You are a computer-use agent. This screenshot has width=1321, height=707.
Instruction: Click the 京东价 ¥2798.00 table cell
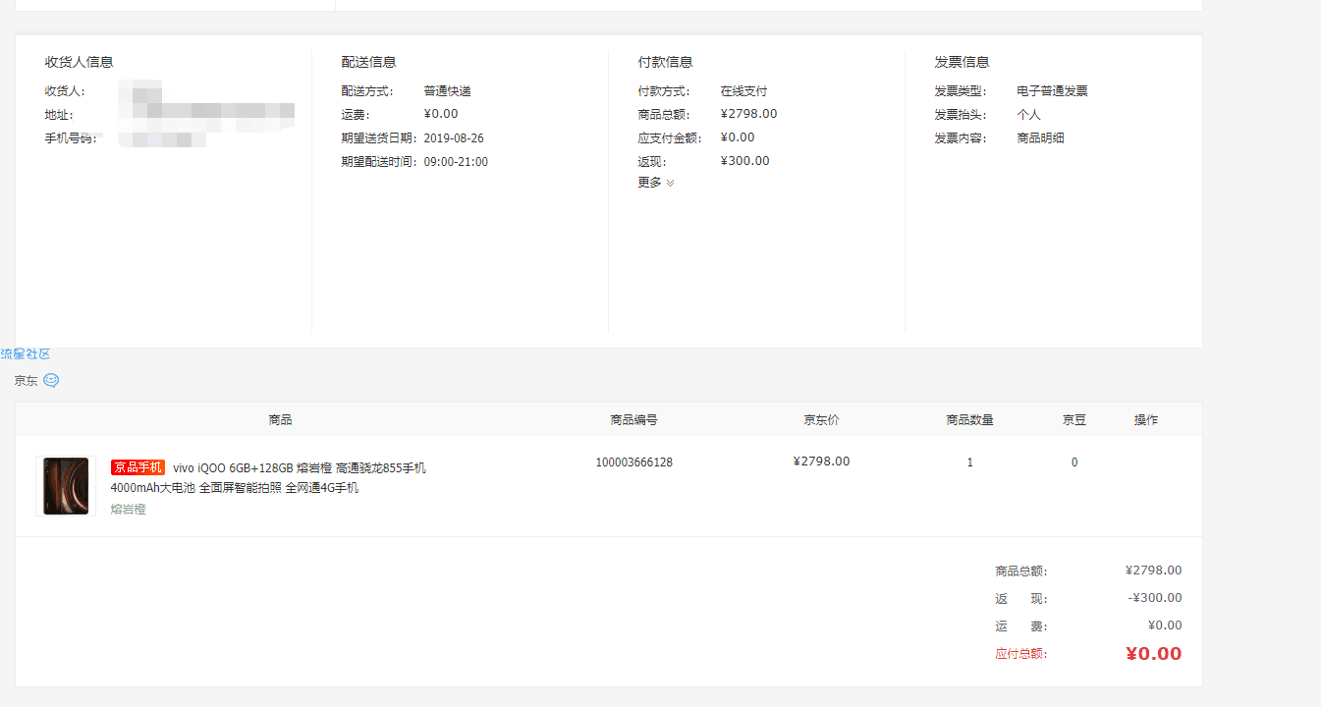pyautogui.click(x=822, y=462)
